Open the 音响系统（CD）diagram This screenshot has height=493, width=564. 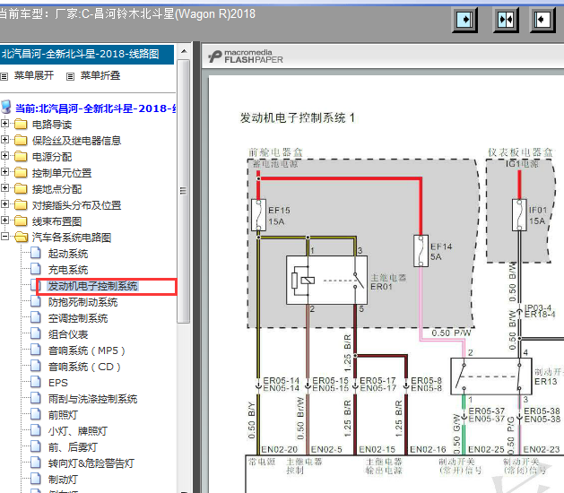(84, 368)
